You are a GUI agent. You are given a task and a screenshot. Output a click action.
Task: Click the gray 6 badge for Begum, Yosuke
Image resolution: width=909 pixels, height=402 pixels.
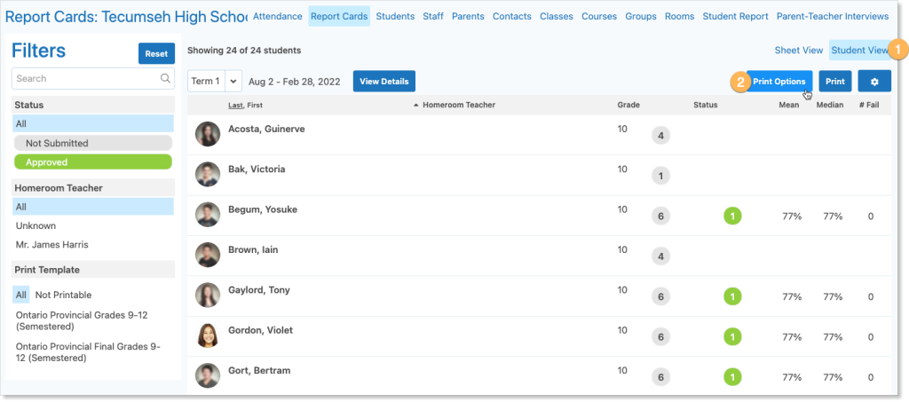[660, 217]
